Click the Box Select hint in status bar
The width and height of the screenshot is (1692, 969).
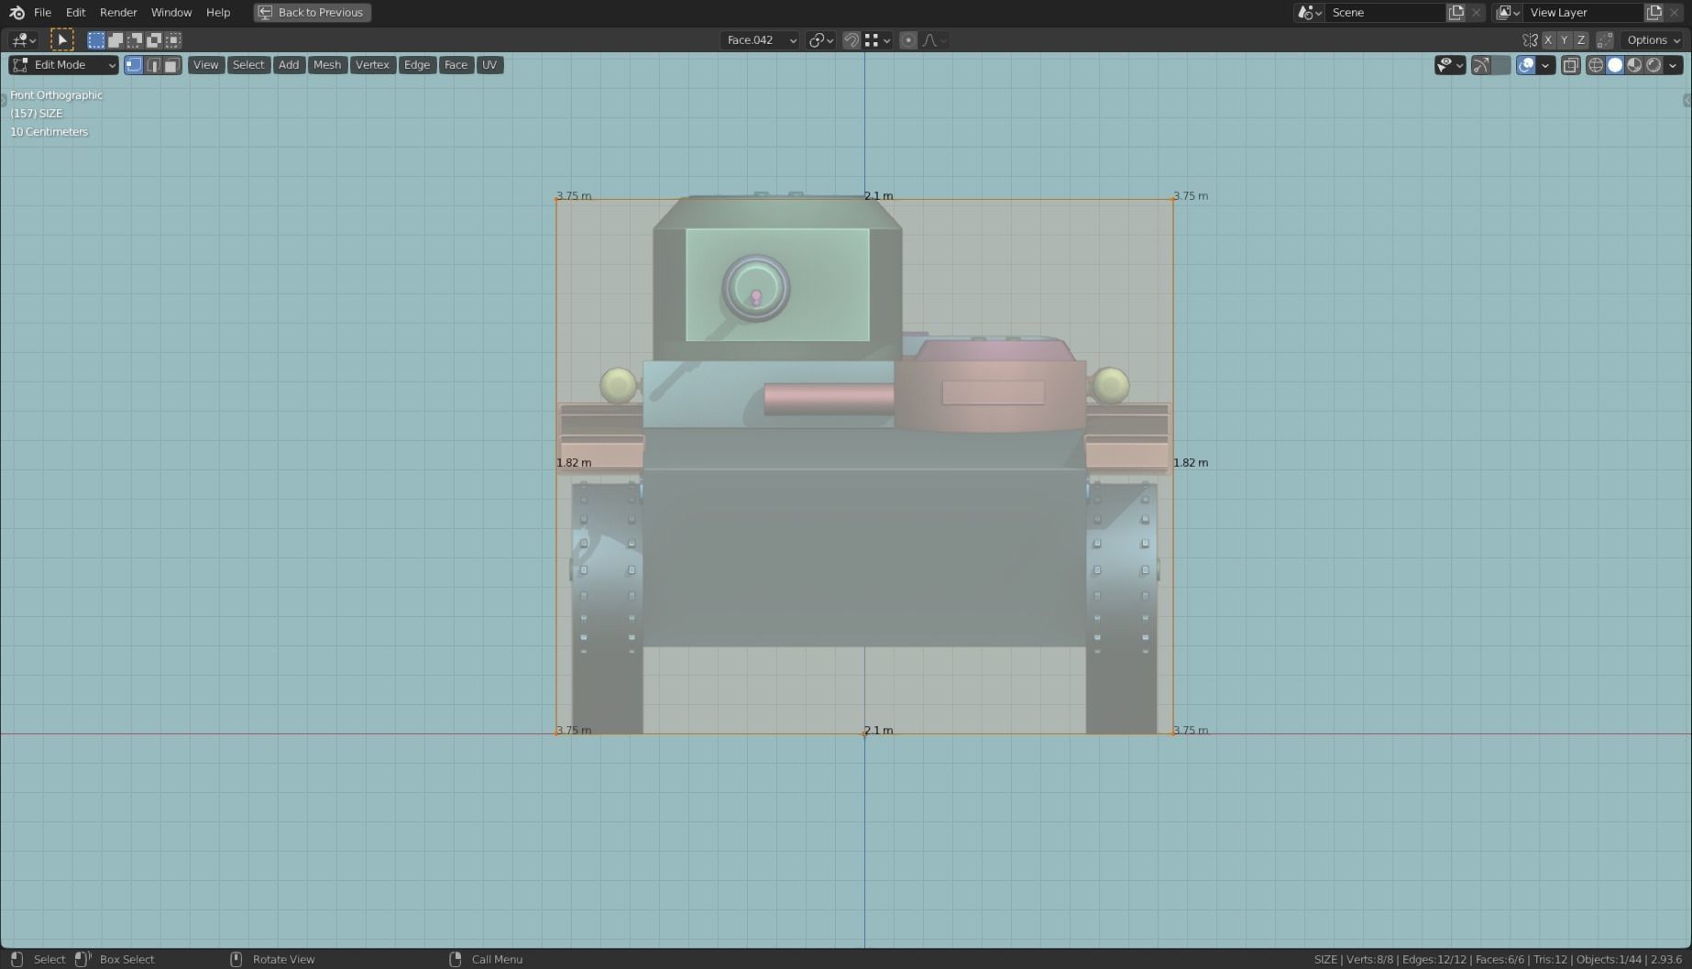pyautogui.click(x=126, y=959)
